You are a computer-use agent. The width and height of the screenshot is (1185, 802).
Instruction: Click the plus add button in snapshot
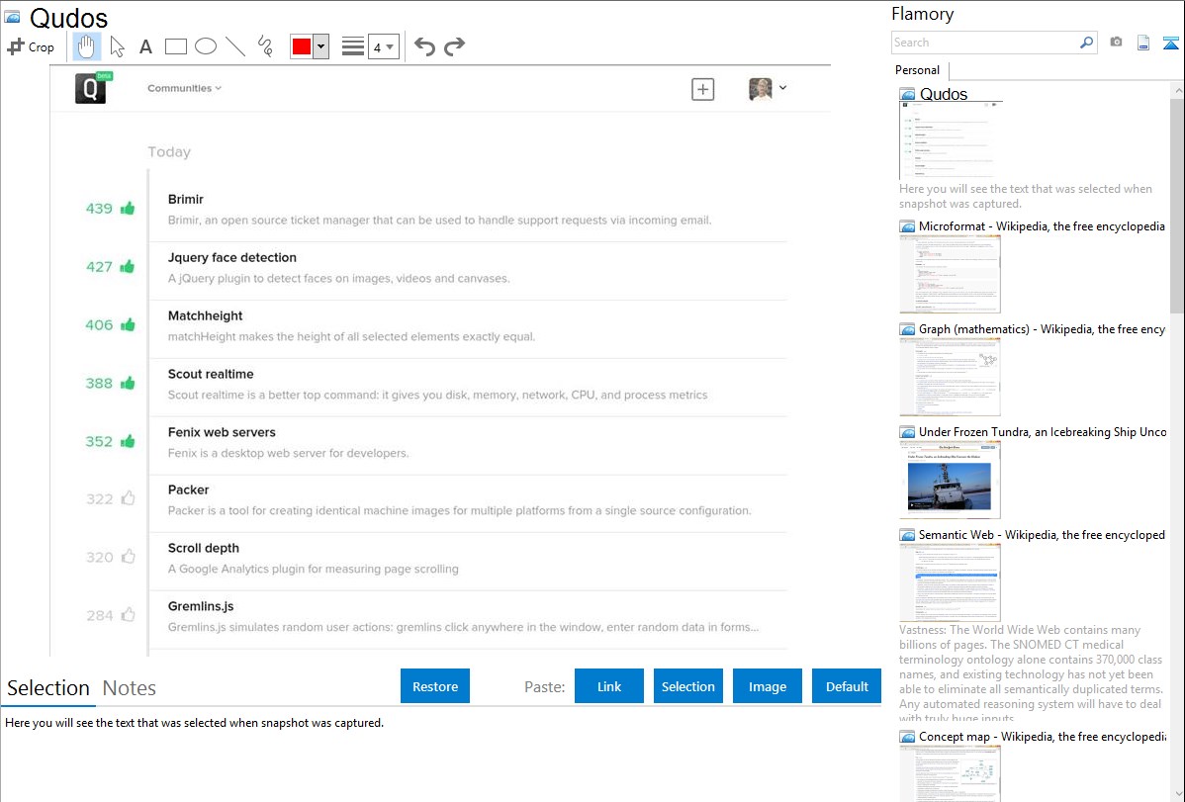[x=703, y=89]
